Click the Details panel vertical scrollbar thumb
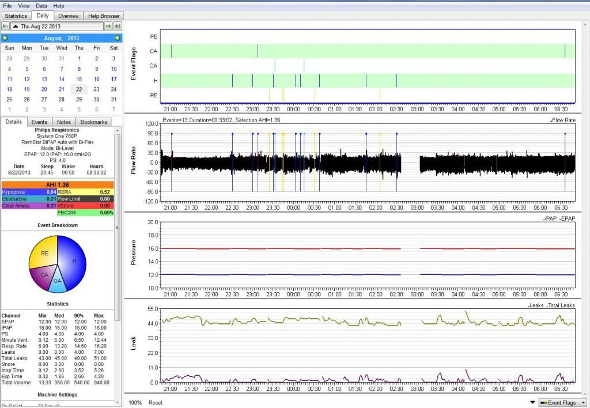Viewport: 590px width, 408px height. coord(117,227)
